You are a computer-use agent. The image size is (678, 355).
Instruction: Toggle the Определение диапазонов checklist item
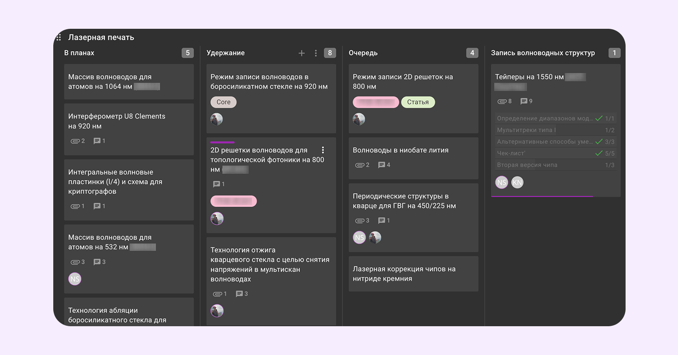click(x=599, y=118)
